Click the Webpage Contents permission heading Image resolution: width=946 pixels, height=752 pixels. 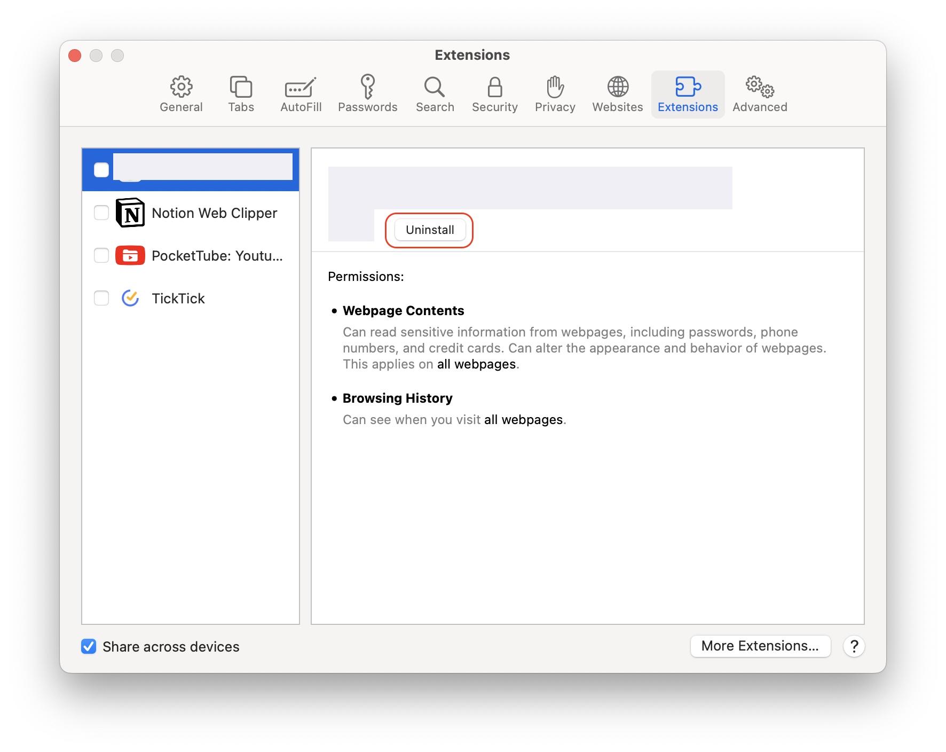(403, 311)
